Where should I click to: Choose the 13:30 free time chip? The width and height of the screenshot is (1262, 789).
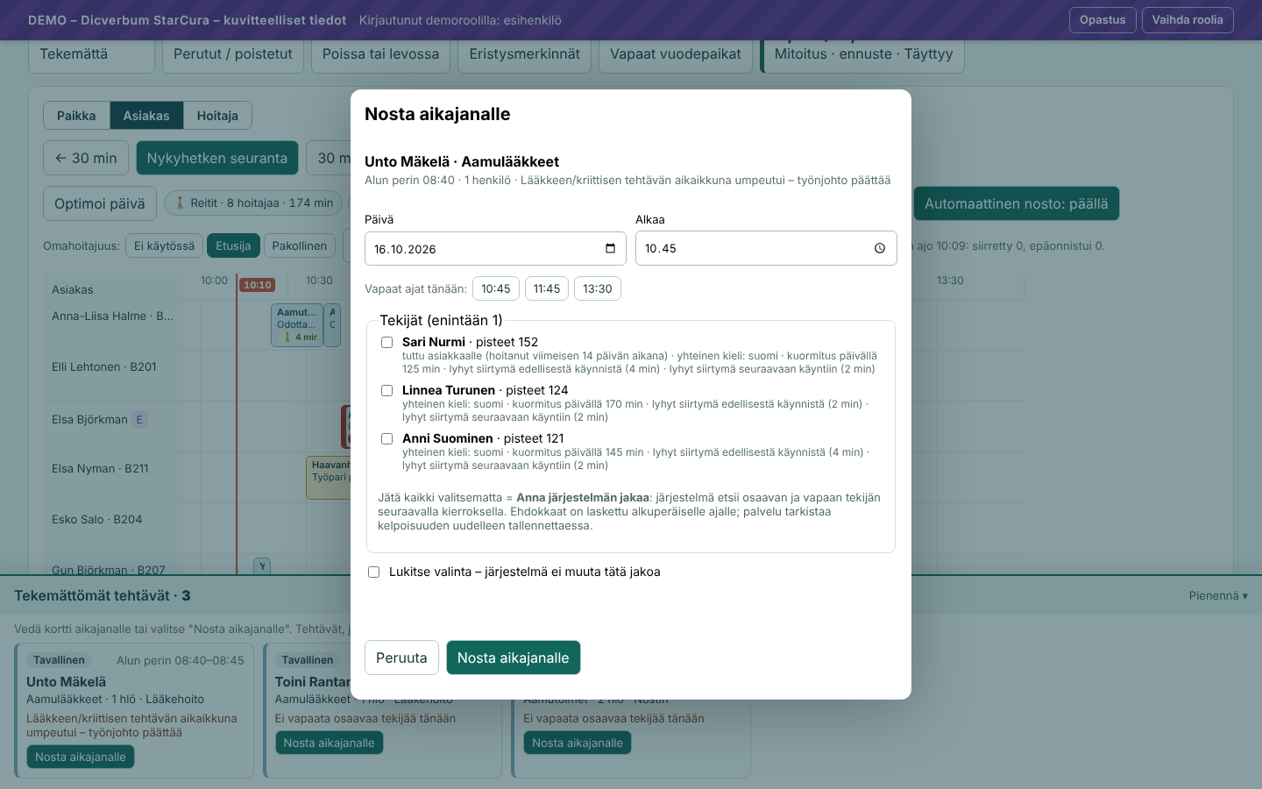[598, 288]
